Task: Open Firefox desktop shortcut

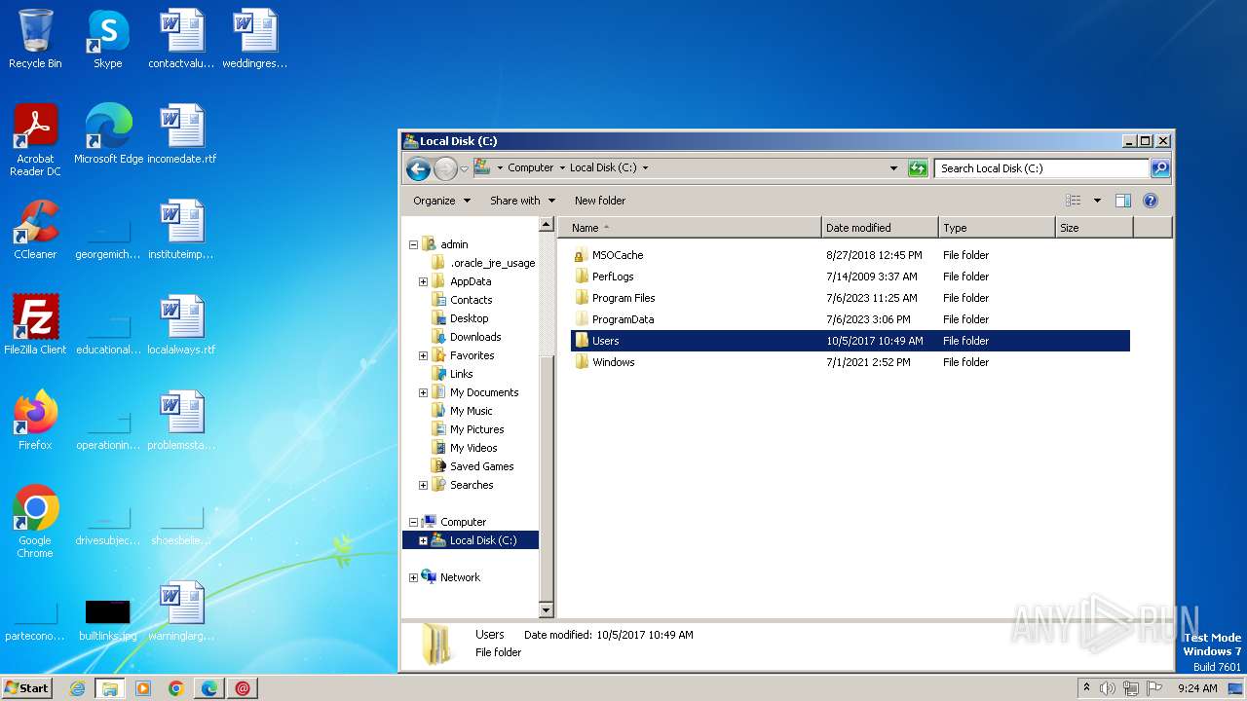Action: pyautogui.click(x=35, y=421)
